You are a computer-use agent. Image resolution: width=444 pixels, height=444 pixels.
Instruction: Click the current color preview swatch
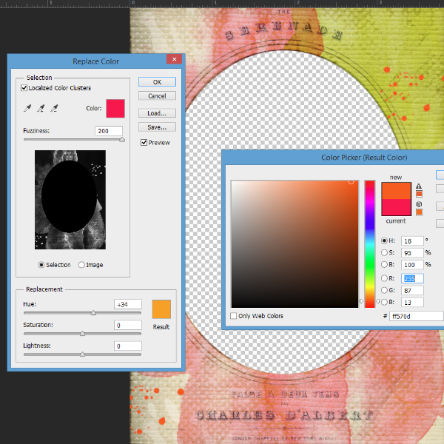coord(396,207)
